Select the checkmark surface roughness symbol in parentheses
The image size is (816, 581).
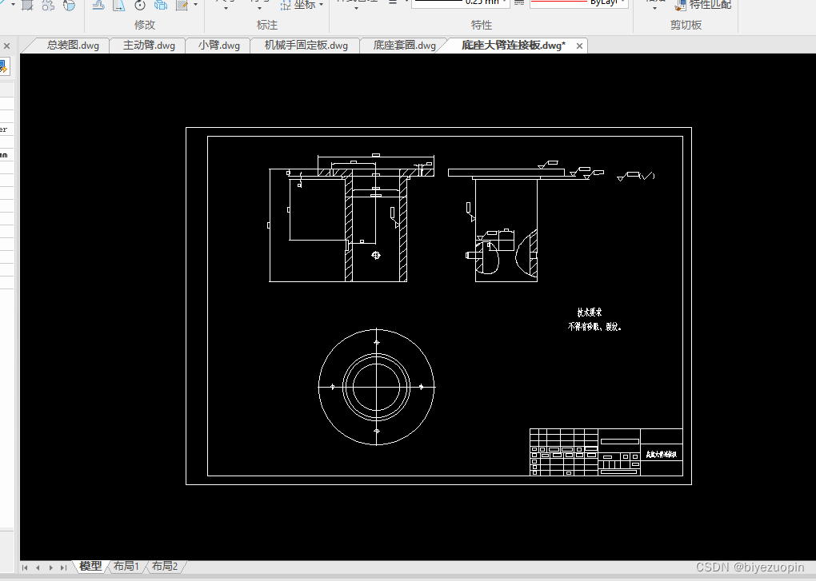(x=646, y=176)
